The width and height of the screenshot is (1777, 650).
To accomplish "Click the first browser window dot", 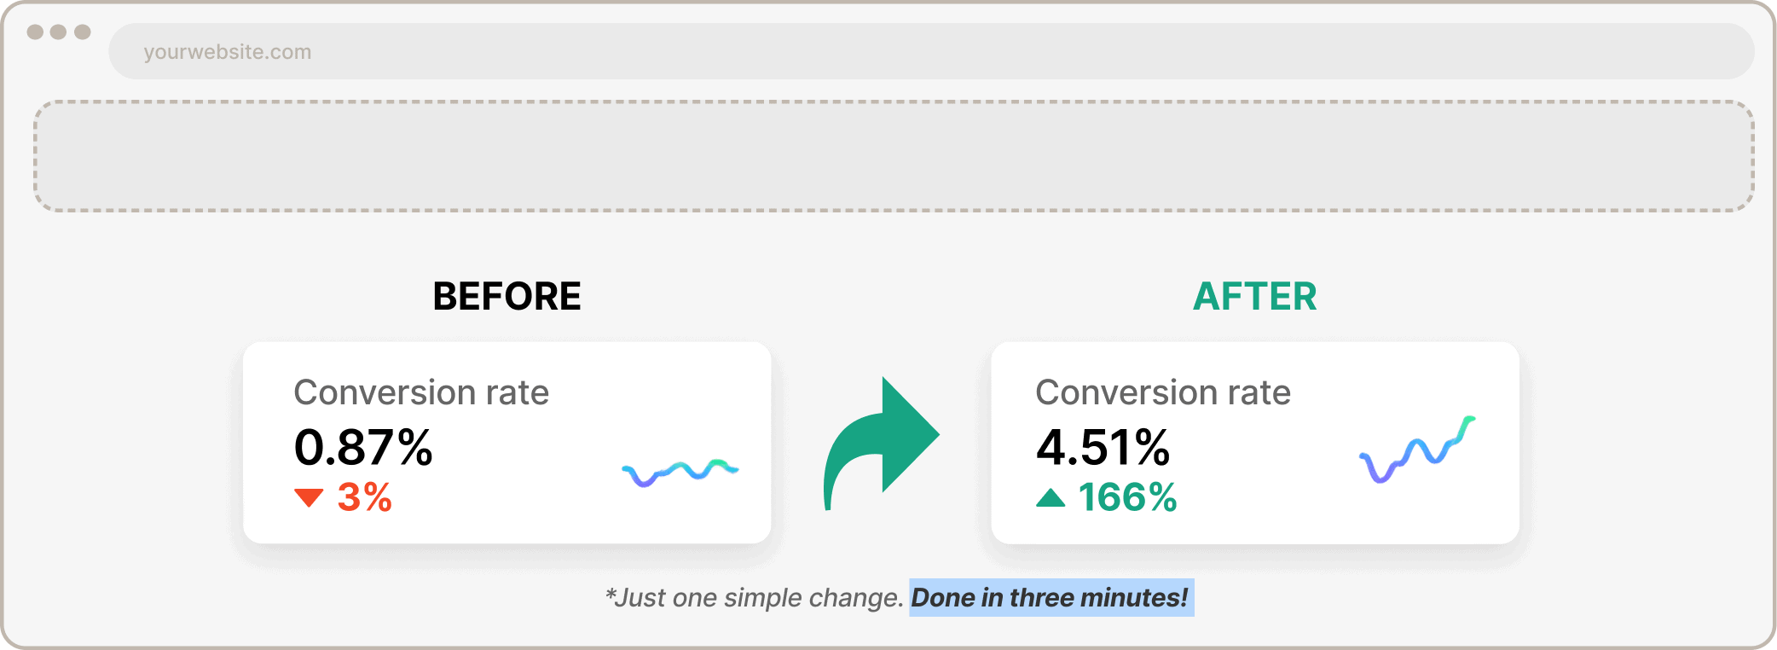I will [35, 32].
